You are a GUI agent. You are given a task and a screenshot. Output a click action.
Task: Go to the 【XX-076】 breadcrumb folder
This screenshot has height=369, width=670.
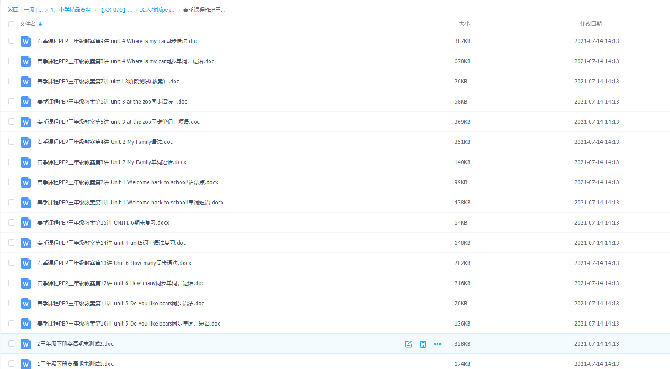[113, 10]
